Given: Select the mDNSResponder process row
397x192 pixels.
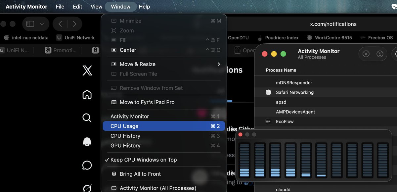Looking at the screenshot, I should [x=326, y=83].
